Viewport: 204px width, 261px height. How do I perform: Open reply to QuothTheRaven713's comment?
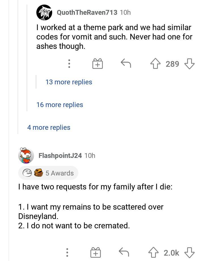pos(125,64)
